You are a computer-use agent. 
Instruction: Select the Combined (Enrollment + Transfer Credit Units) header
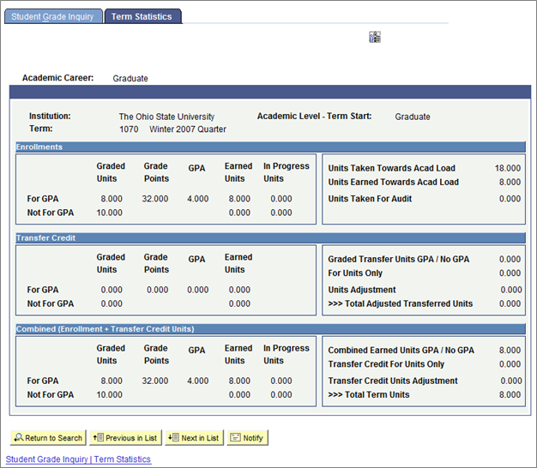point(270,329)
